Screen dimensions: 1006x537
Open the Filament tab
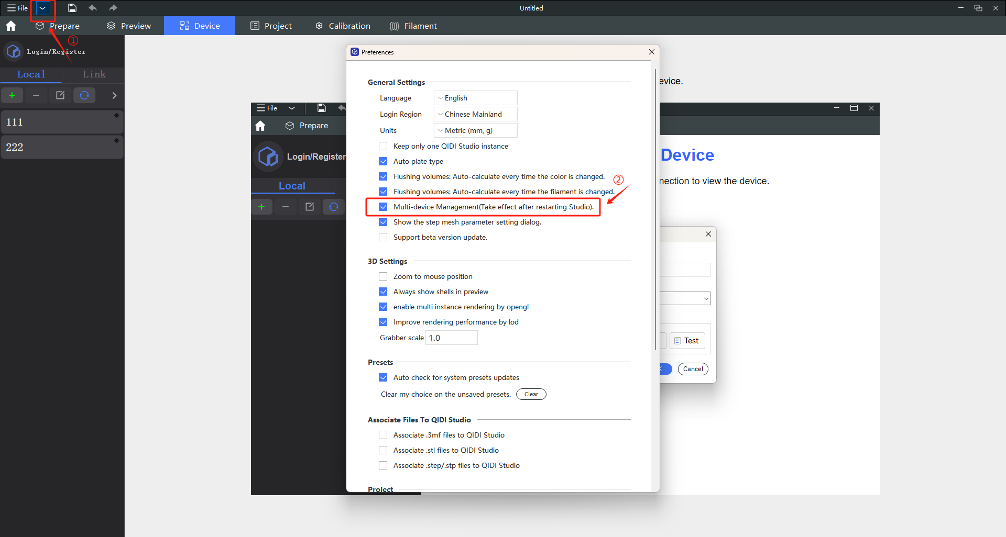413,26
